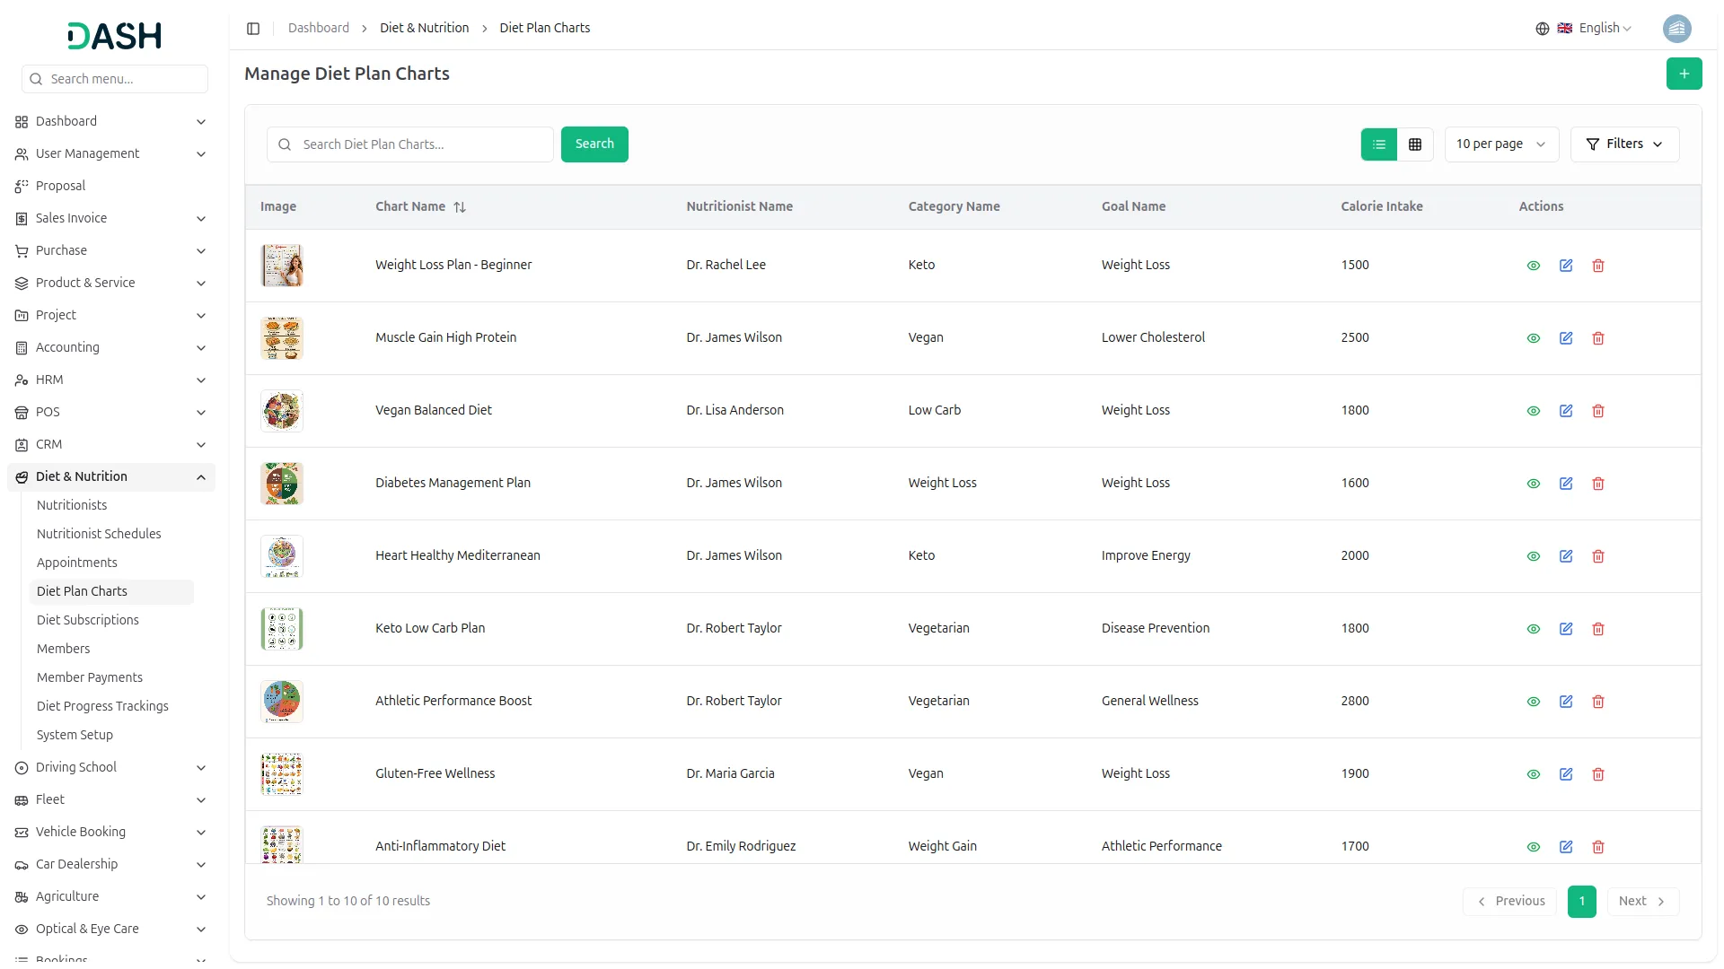This screenshot has height=969, width=1724.
Task: Expand the Filters dropdown
Action: [1624, 144]
